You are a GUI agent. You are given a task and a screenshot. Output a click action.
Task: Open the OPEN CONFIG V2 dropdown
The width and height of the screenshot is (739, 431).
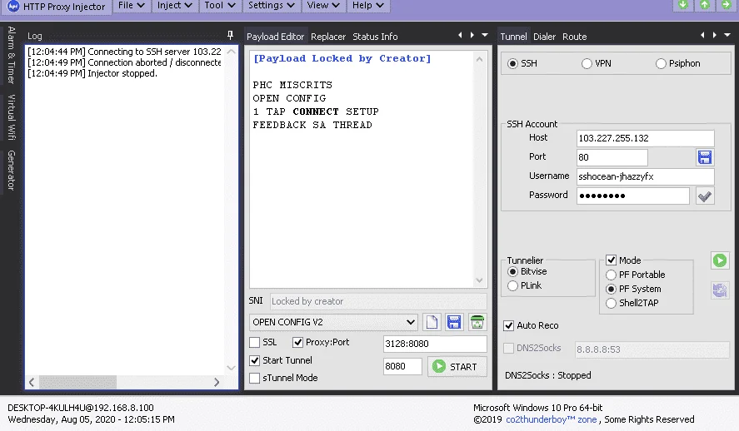tap(333, 322)
